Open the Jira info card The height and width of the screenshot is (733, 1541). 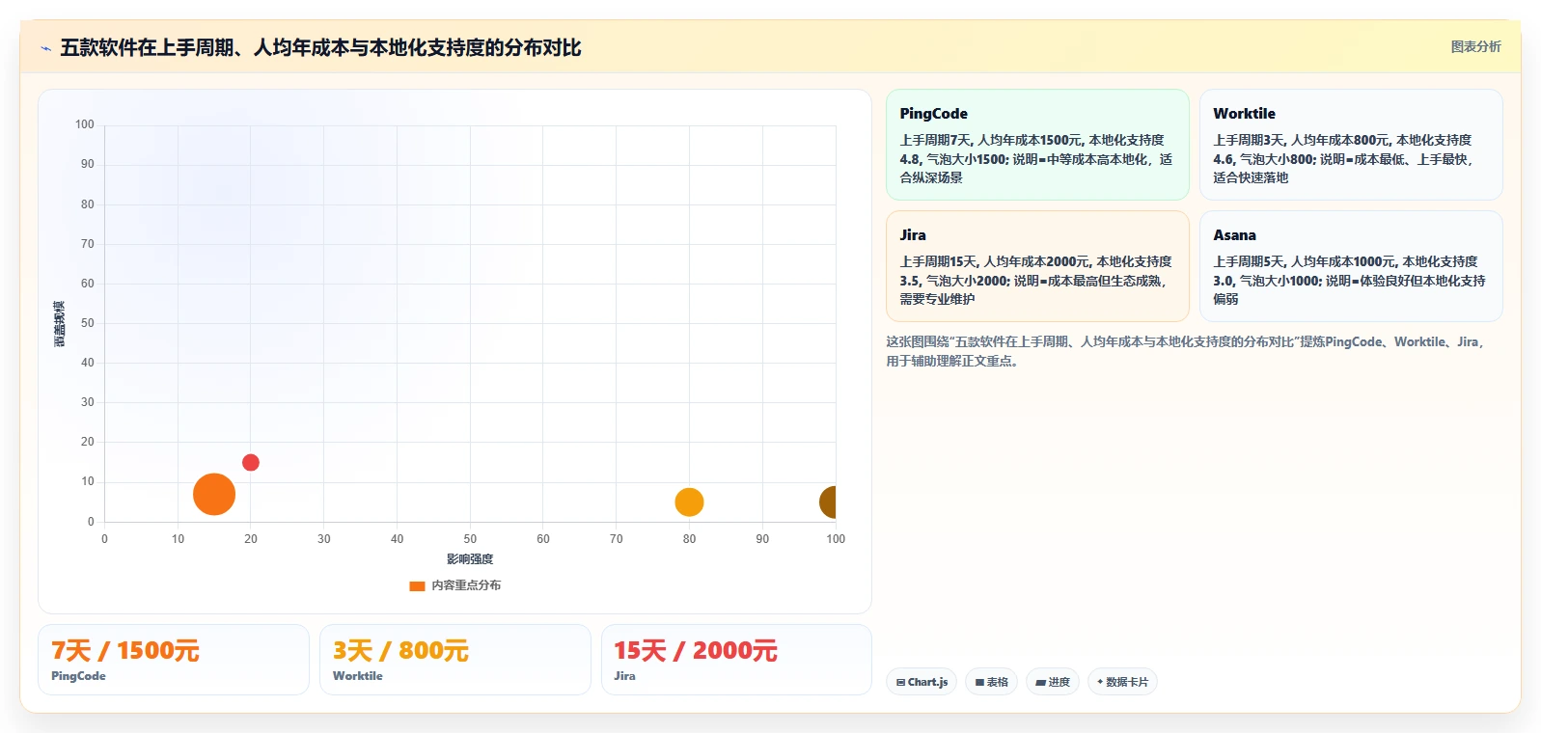click(x=1037, y=266)
